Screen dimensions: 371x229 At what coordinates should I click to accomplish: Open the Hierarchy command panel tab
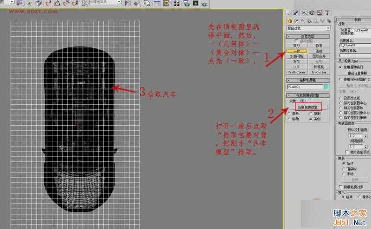[x=304, y=13]
